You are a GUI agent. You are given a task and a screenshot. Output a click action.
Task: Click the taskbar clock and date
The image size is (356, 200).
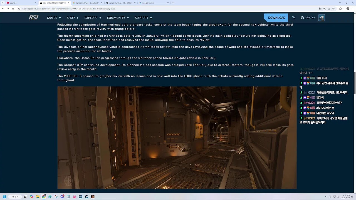click(346, 197)
